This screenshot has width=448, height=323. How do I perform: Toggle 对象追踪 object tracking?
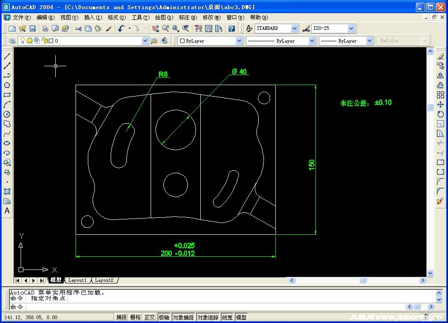[208, 317]
